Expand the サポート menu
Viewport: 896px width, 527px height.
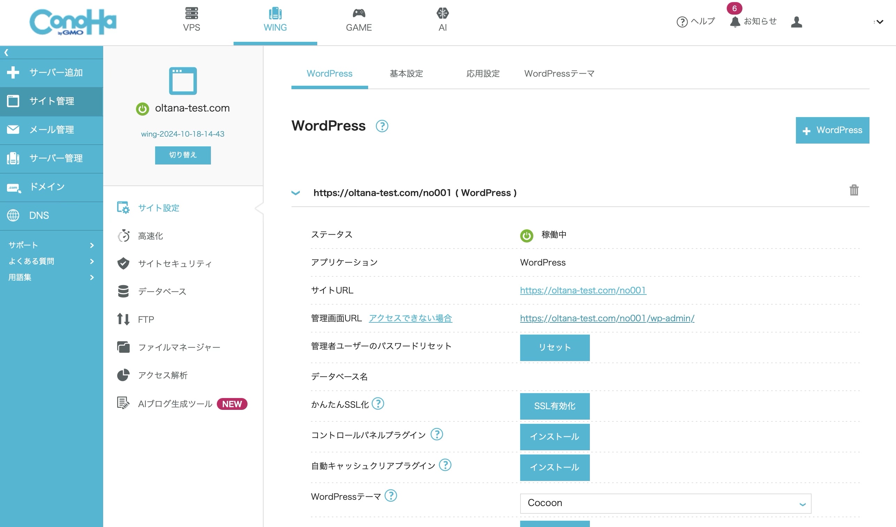click(52, 245)
